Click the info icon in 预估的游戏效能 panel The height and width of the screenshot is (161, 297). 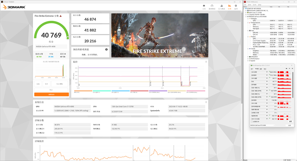[106, 49]
